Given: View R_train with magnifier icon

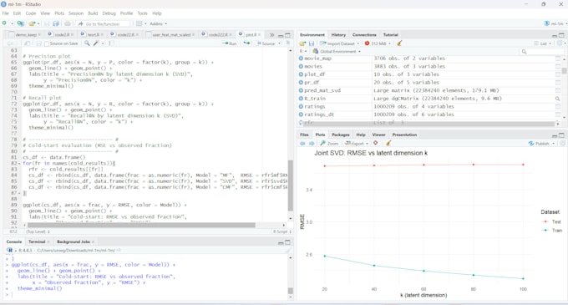Looking at the screenshot, I should 557,99.
